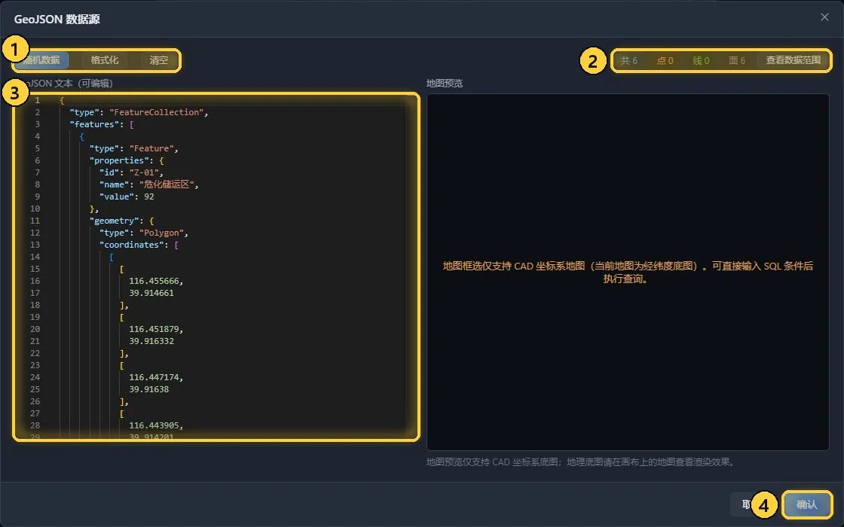Click the coordinate 116.455666
Image resolution: width=844 pixels, height=527 pixels.
156,282
